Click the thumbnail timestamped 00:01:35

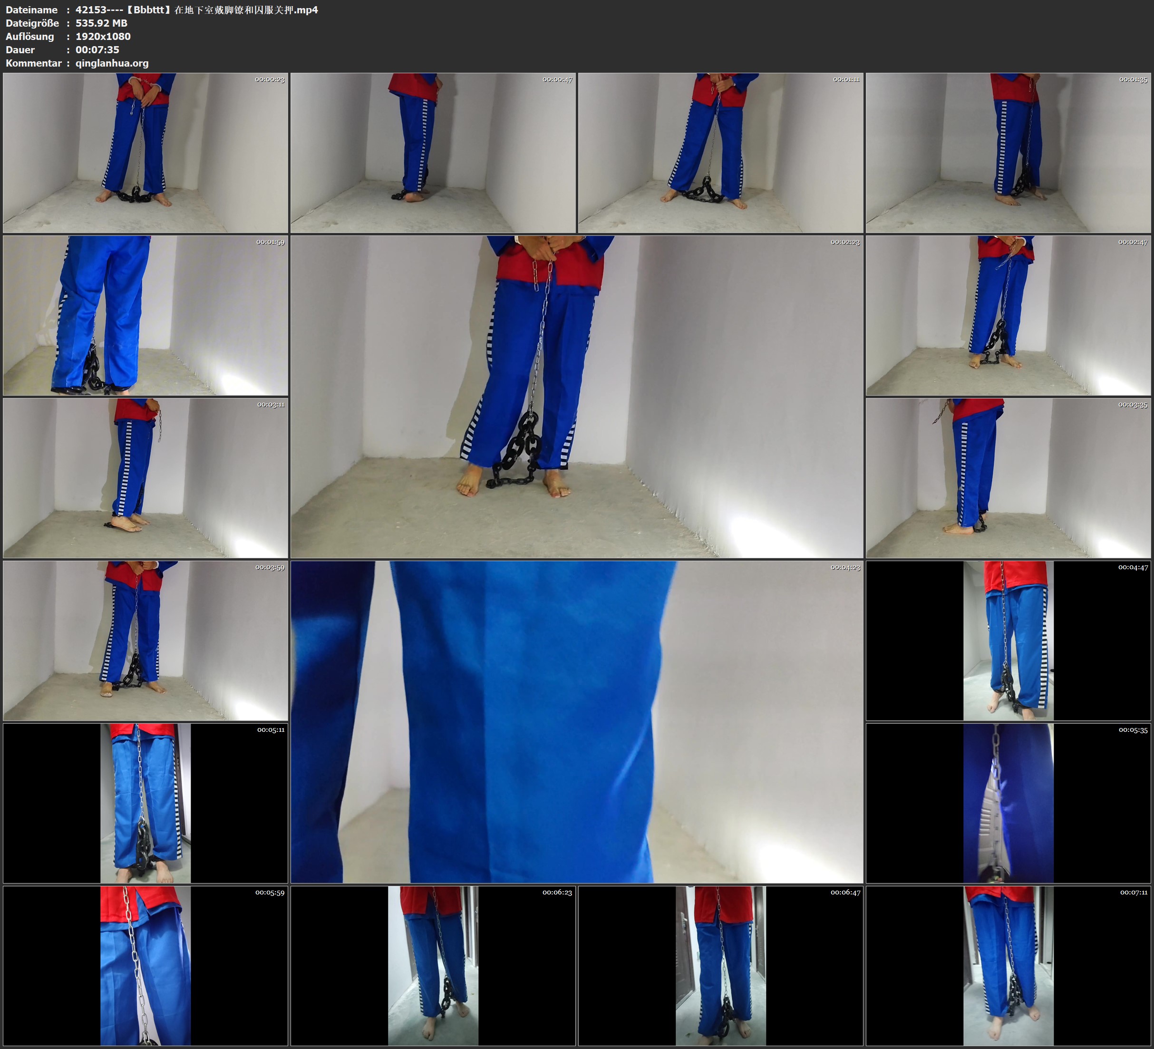coord(1008,153)
